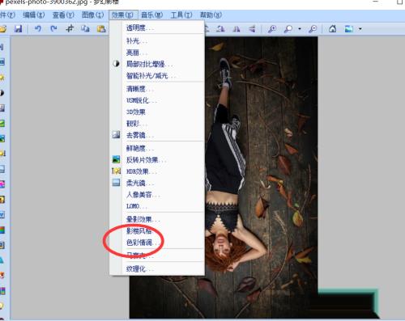Viewport: 405px width, 321px height.
Task: Select the USM锐化 menu entry
Action: 157,100
